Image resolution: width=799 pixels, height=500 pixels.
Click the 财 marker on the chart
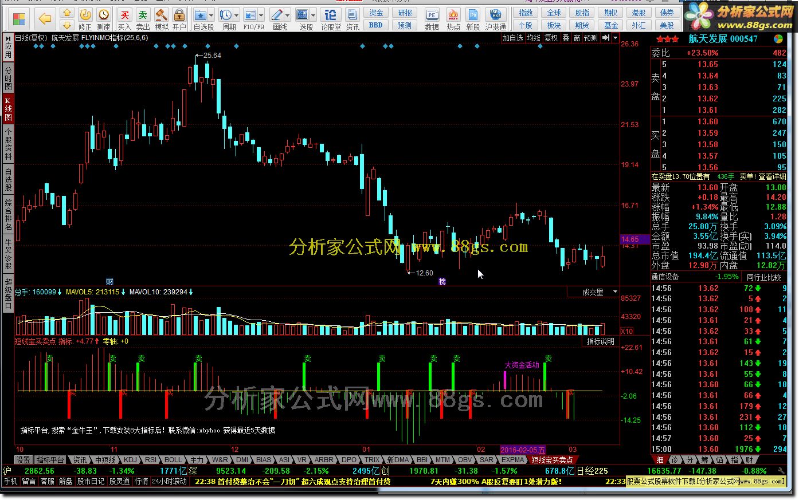coord(109,281)
